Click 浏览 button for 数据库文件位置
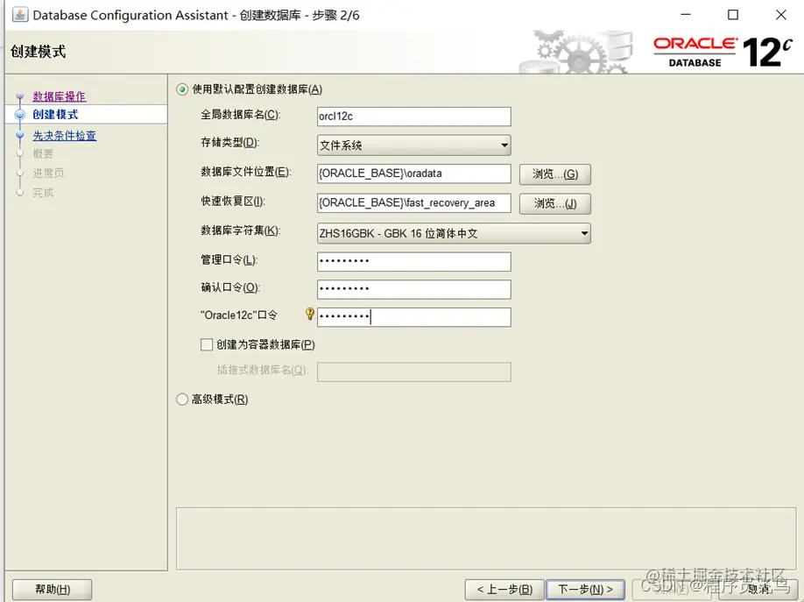Viewport: 804px width, 602px height. pyautogui.click(x=555, y=174)
